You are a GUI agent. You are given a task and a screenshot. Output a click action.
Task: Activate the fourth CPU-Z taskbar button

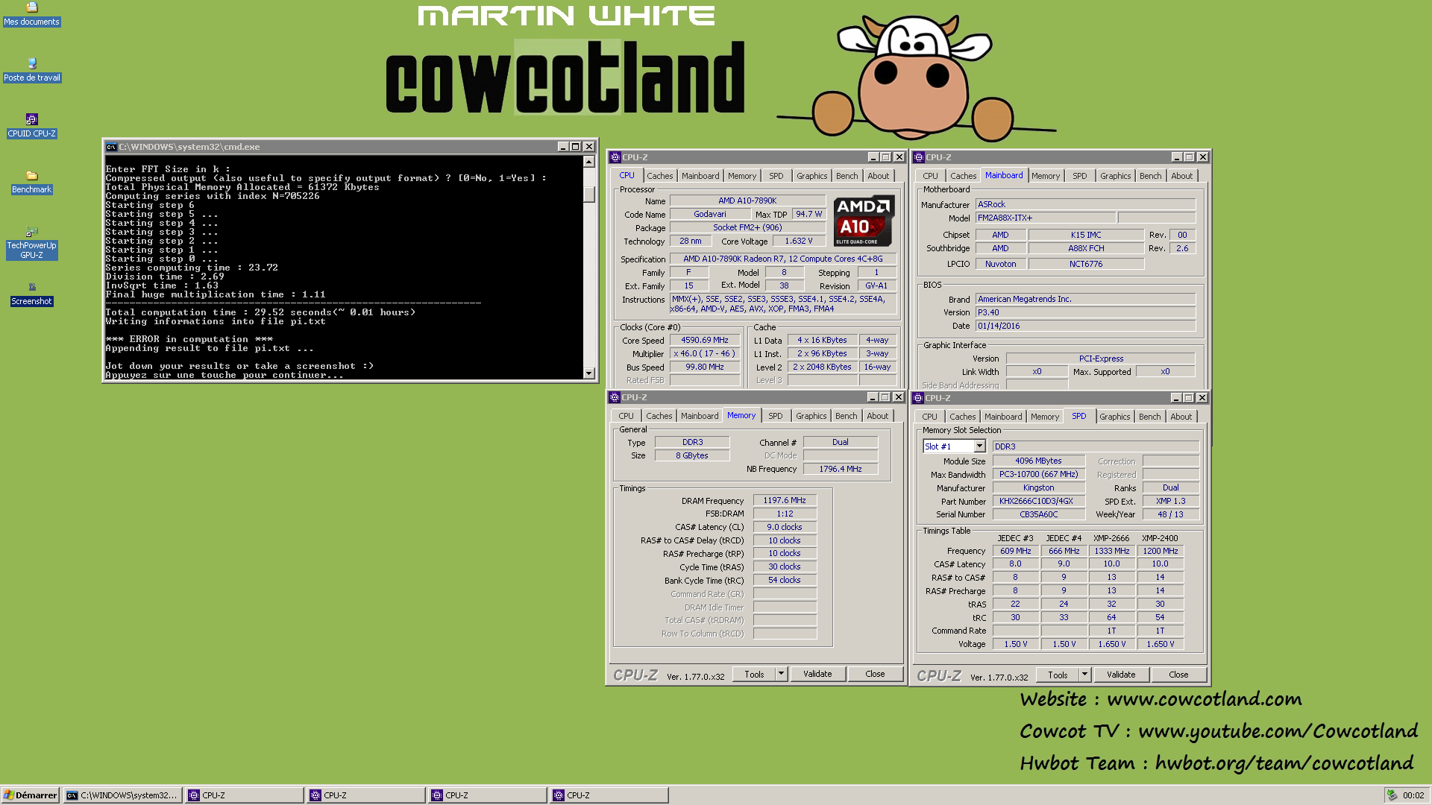tap(609, 795)
